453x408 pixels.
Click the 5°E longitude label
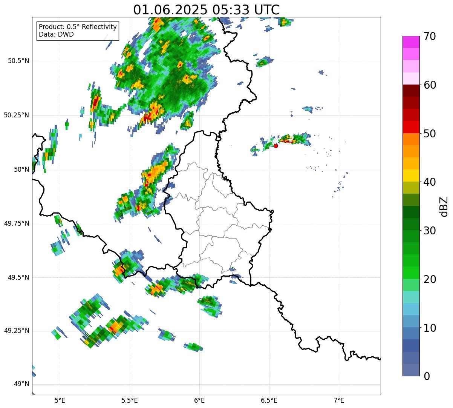60,400
